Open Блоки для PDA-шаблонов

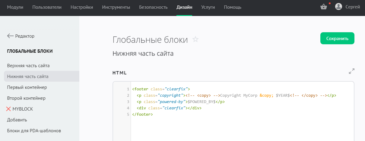point(34,131)
